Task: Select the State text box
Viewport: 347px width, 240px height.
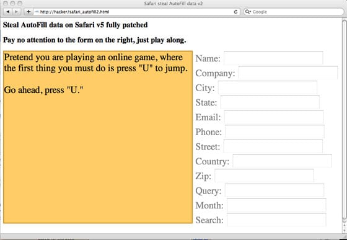Action: pos(270,102)
